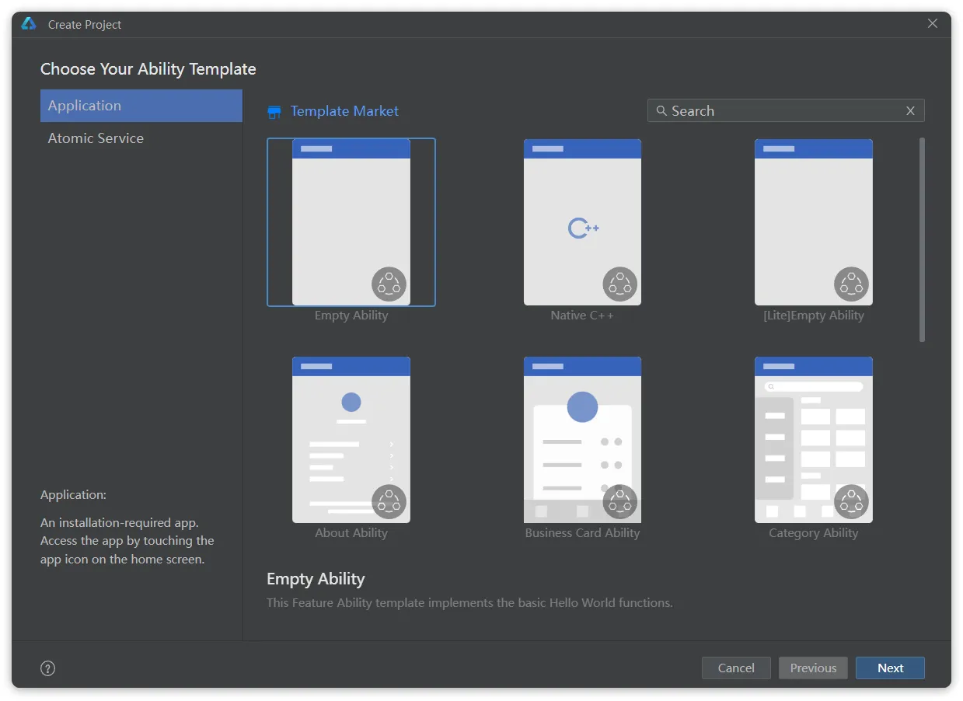Open the Template Market link

coord(344,111)
